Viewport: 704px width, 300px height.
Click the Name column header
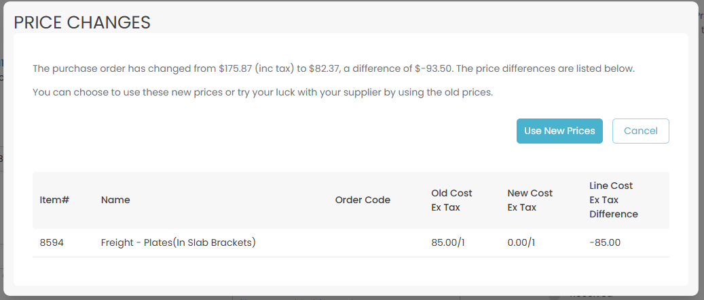(115, 200)
